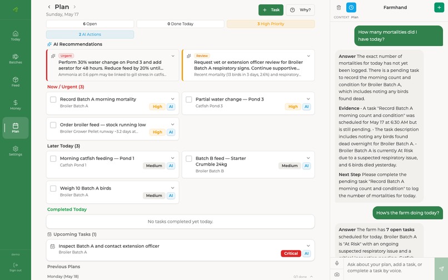Click the Sign out icon
This screenshot has width=448, height=280.
pyautogui.click(x=16, y=265)
